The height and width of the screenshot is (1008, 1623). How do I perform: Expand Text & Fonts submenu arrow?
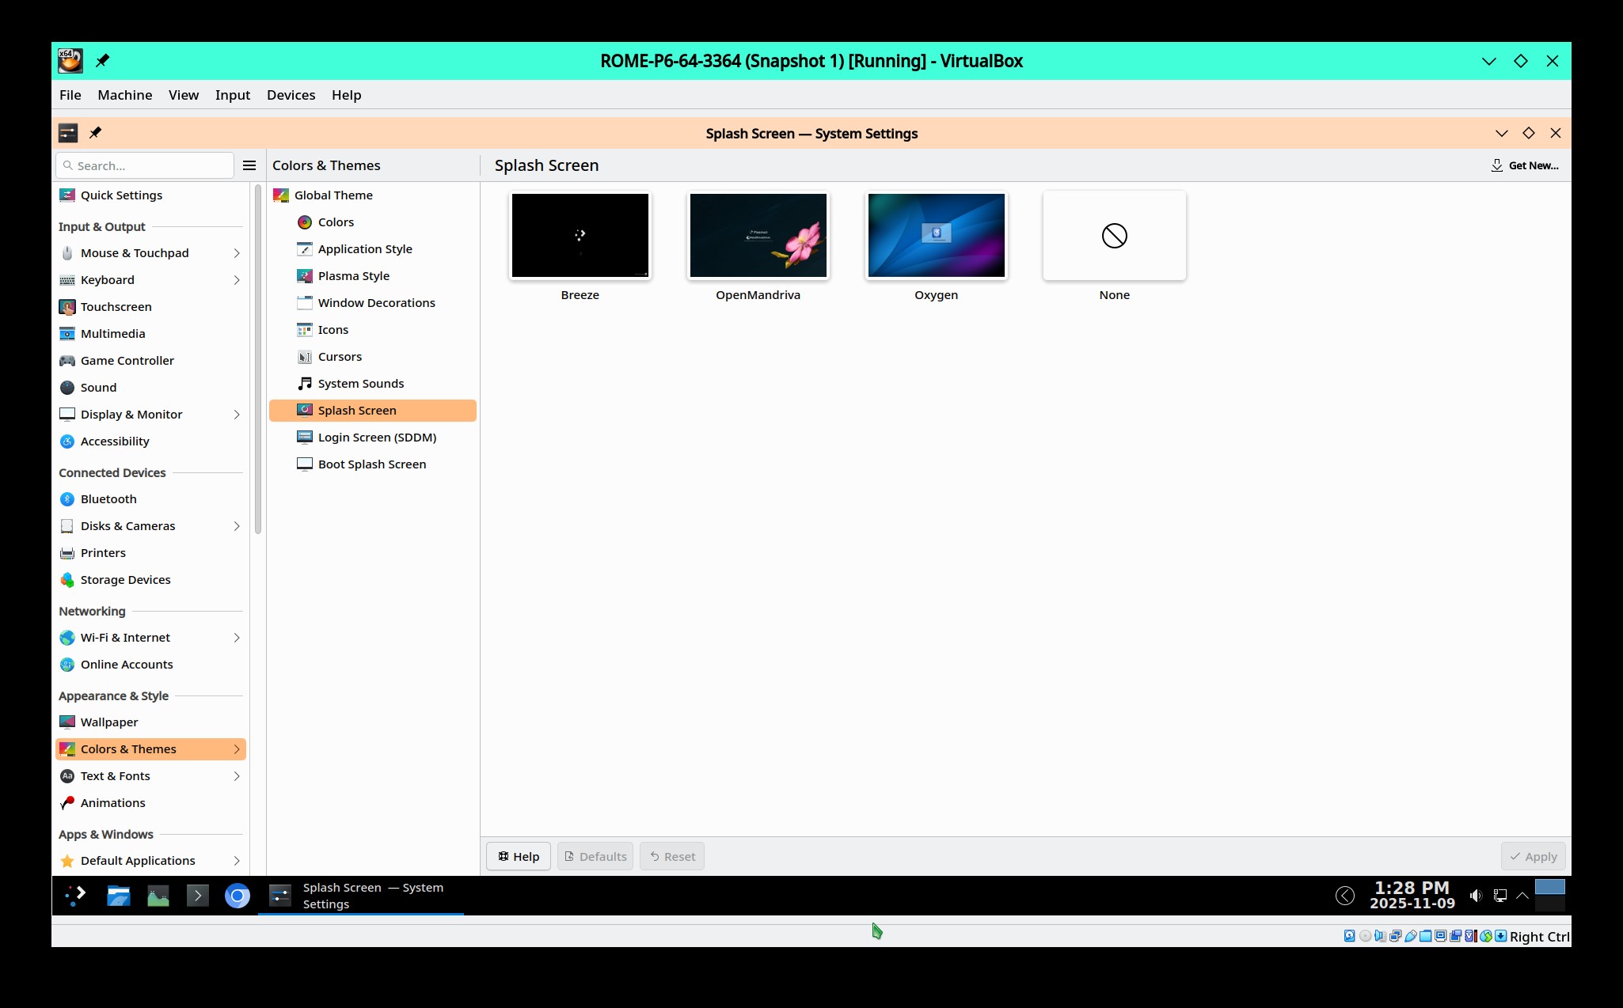(236, 776)
